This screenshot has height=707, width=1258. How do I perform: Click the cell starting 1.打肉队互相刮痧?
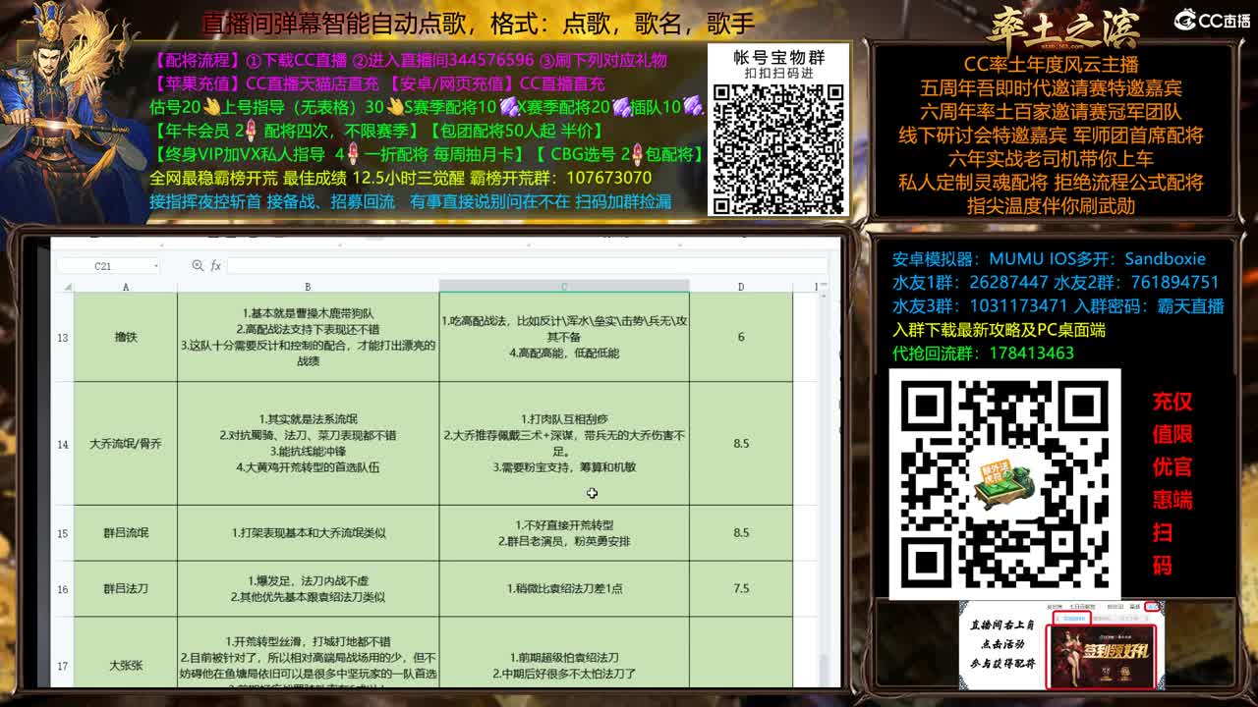(564, 444)
